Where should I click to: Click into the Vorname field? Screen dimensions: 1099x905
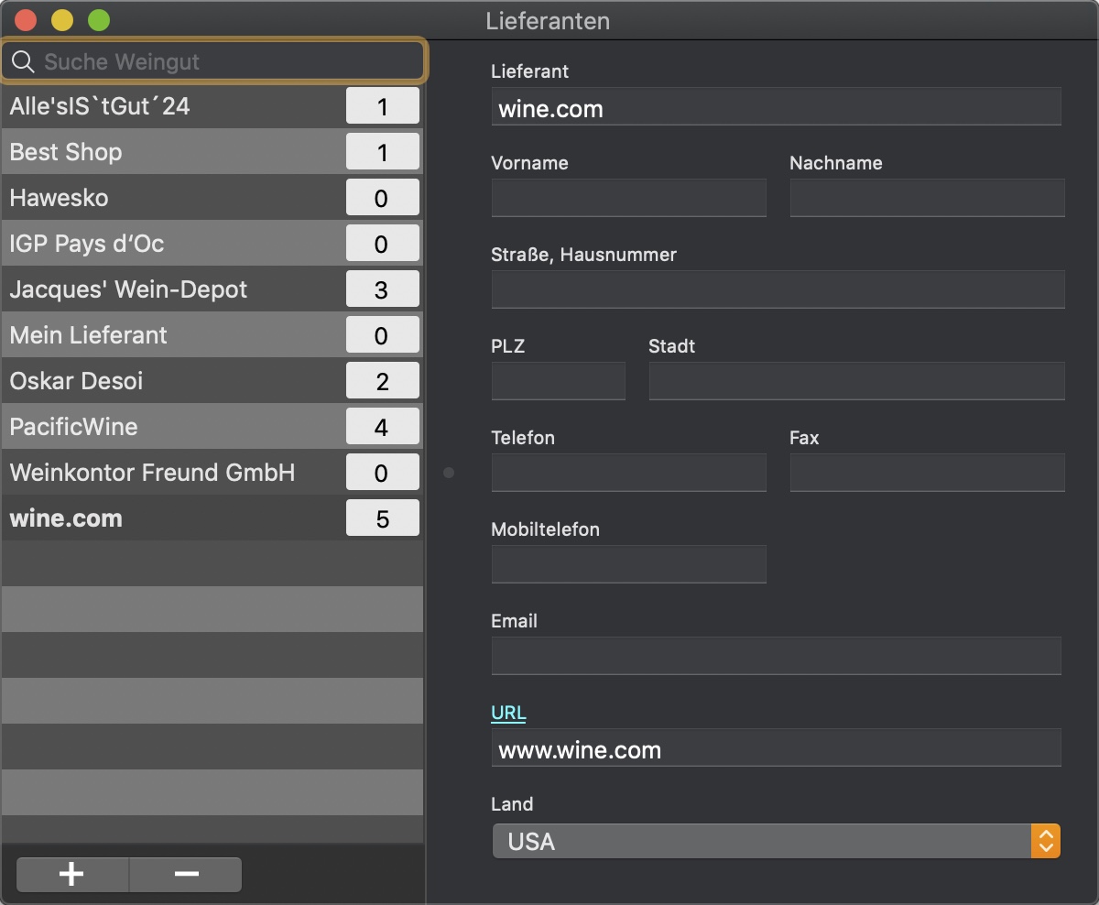click(x=629, y=198)
